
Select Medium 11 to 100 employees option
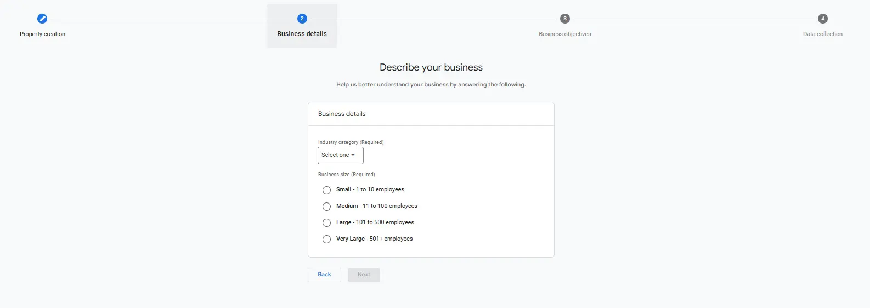click(x=326, y=206)
